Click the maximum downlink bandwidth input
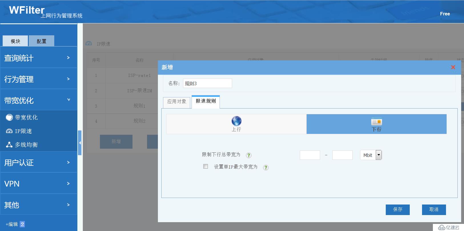Screen dimensions: 464x231 (x=342, y=155)
